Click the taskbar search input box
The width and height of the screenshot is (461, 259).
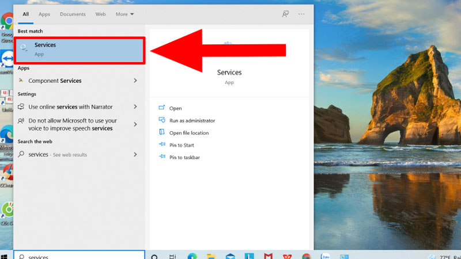(x=81, y=256)
